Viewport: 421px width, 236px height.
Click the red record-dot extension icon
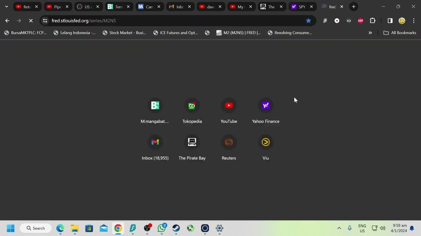point(337,21)
